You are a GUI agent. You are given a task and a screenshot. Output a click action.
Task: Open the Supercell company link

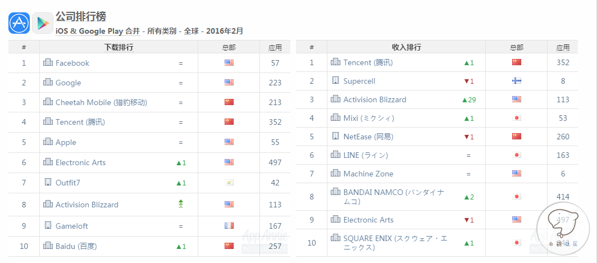(x=359, y=81)
